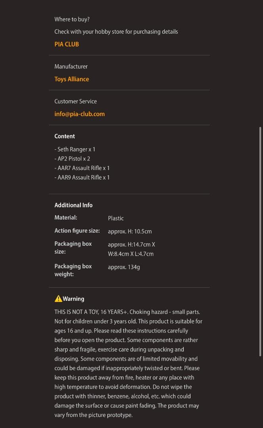Email customer service at info@pia-club.com
The height and width of the screenshot is (428, 263).
click(80, 114)
